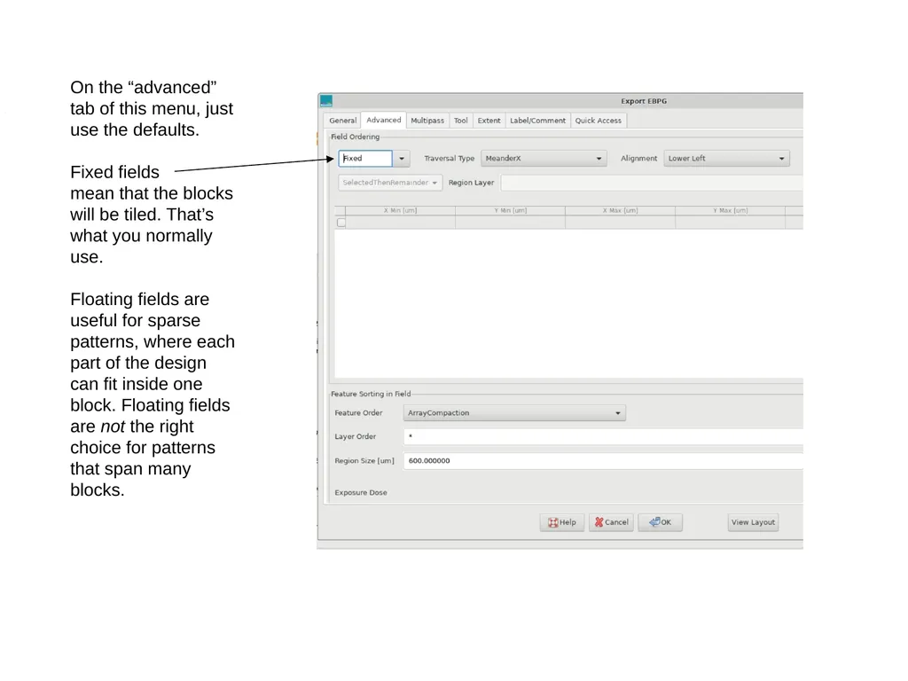This screenshot has height=681, width=908.
Task: Open the Multipass tab
Action: [x=427, y=121]
